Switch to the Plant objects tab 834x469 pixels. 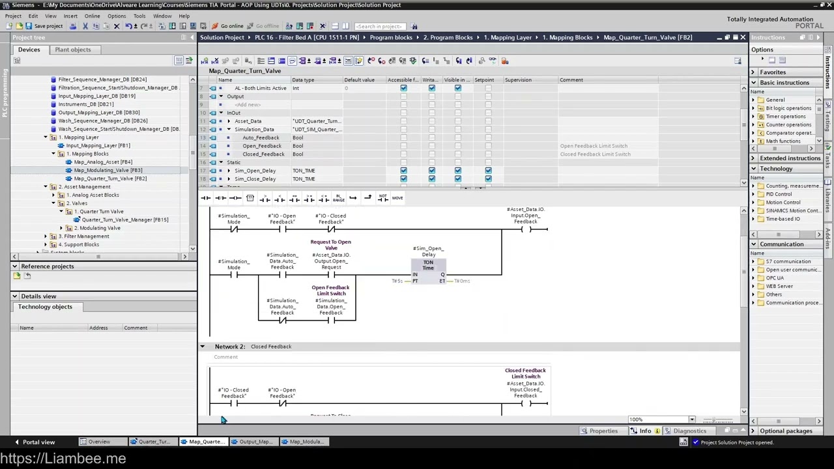[x=73, y=50]
